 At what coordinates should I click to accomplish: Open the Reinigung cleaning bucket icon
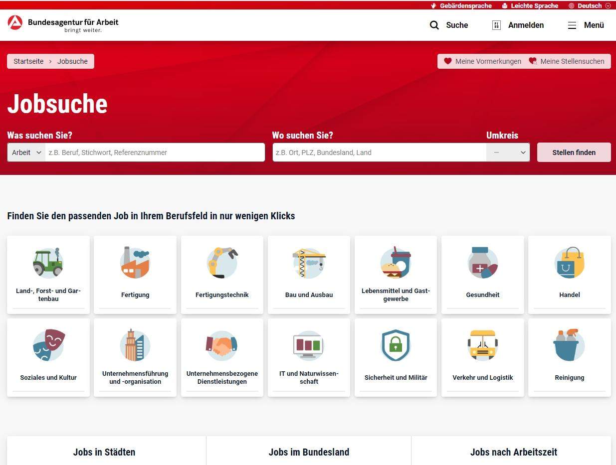point(569,345)
